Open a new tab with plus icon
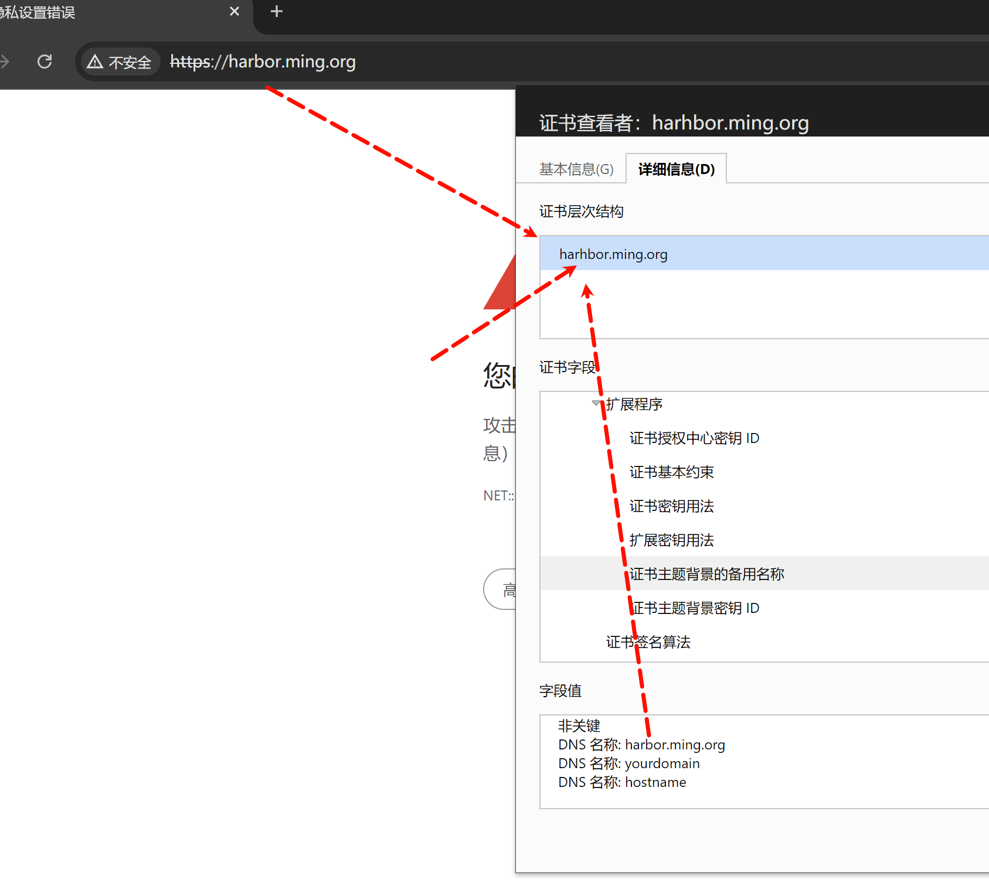Viewport: 989px width, 883px height. pyautogui.click(x=277, y=12)
